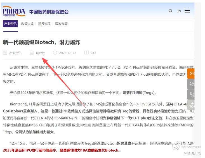The height and width of the screenshot is (158, 205).
Task: Select the 政策法规 tab
Action: [x=27, y=24]
